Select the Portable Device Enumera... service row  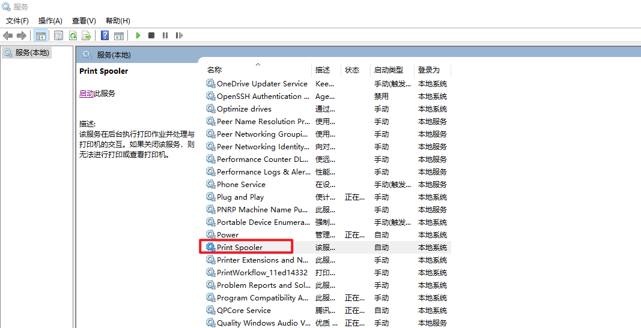(327, 222)
